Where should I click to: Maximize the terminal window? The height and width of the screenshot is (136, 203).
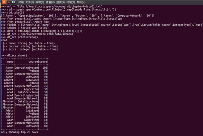(x=13, y=2)
